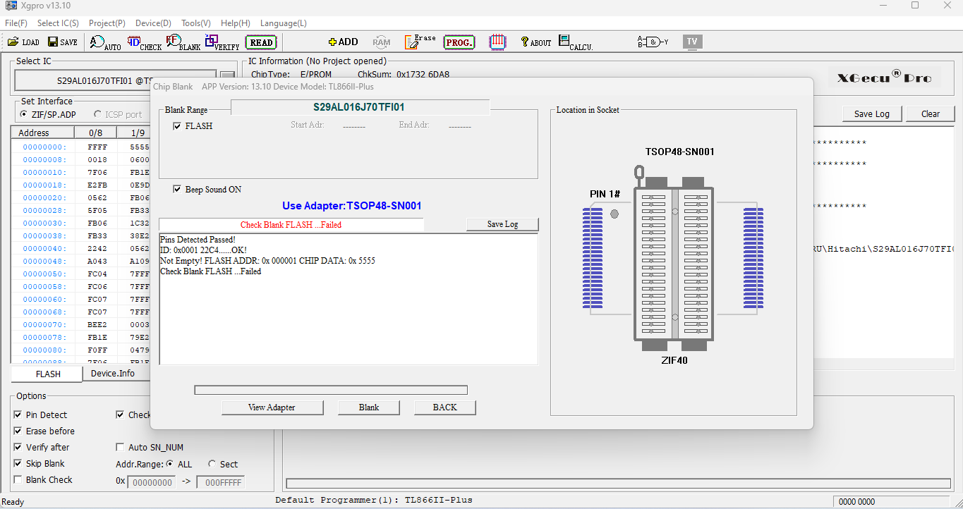Select the Erase chip toolbar icon
This screenshot has width=963, height=509.
tap(420, 42)
